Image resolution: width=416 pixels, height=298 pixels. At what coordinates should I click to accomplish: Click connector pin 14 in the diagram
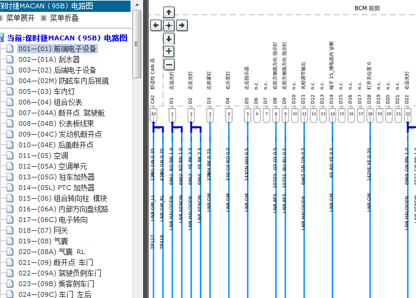point(332,115)
